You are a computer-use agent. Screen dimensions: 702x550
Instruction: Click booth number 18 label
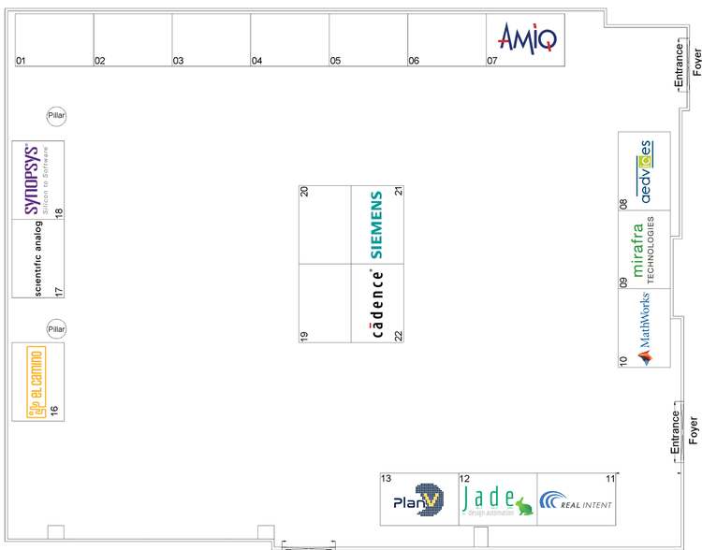click(59, 213)
